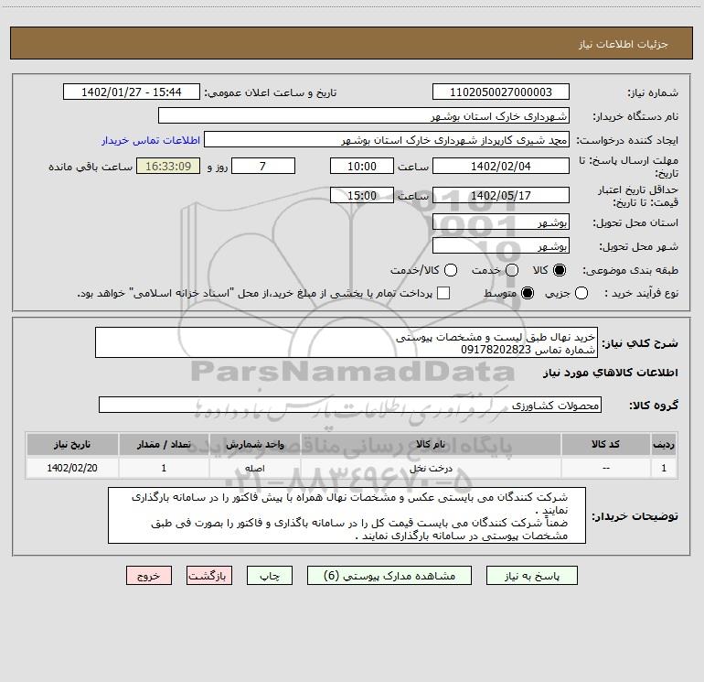Click the جزئیات اطلاعات نیاز page title

click(623, 44)
